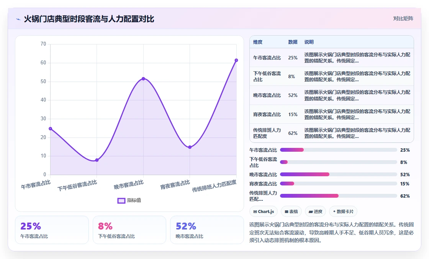Click the 宵夜客流占比 label beside its progress bar
The width and height of the screenshot is (429, 259).
pos(263,184)
